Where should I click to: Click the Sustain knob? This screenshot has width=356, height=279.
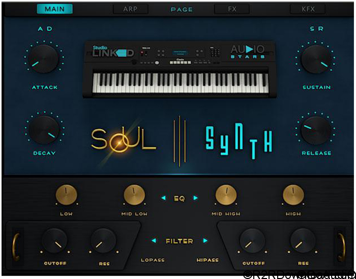pos(316,59)
